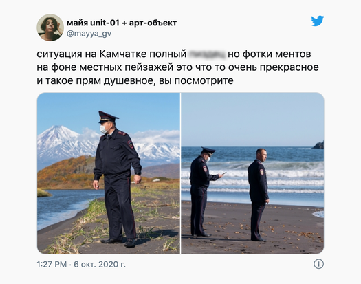Click the date 6 окт. 2020 г.
The width and height of the screenshot is (361, 284).
(x=100, y=264)
